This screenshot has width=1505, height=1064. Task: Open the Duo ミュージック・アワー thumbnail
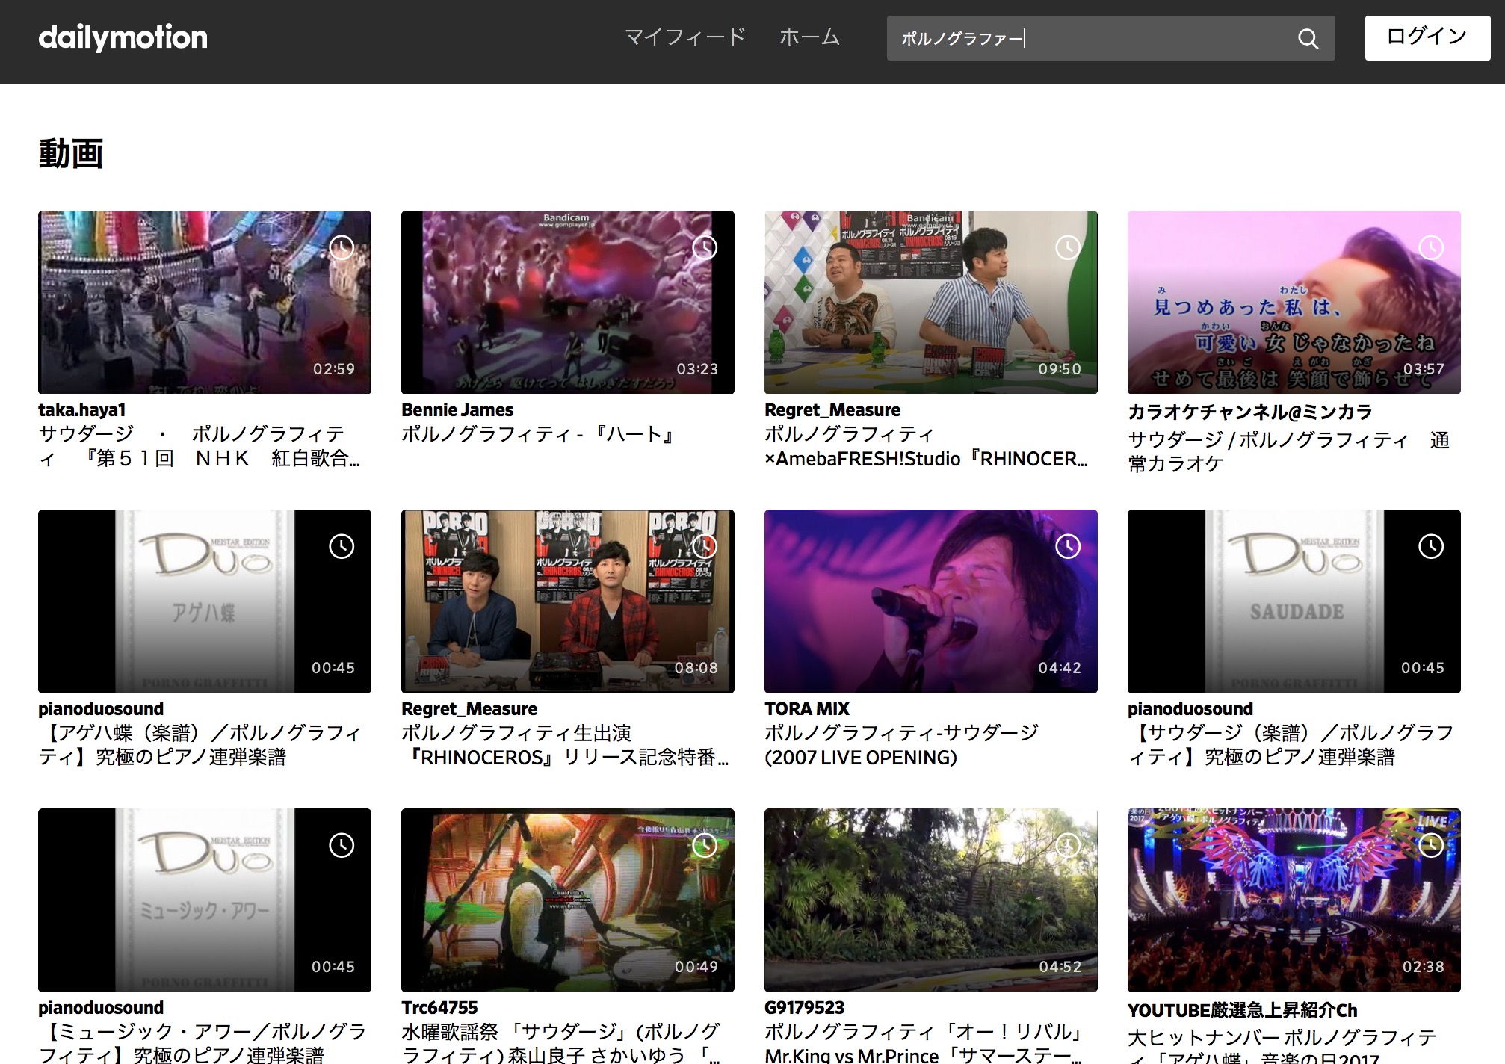205,900
